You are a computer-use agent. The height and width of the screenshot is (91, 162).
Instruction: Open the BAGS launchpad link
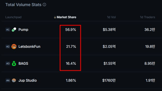coord(23,63)
